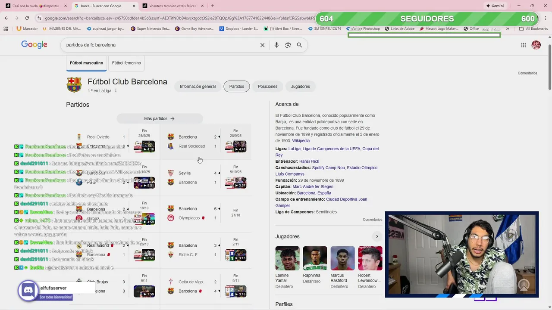
Task: Switch to the Casi nos la cuela tab
Action: pos(36,6)
